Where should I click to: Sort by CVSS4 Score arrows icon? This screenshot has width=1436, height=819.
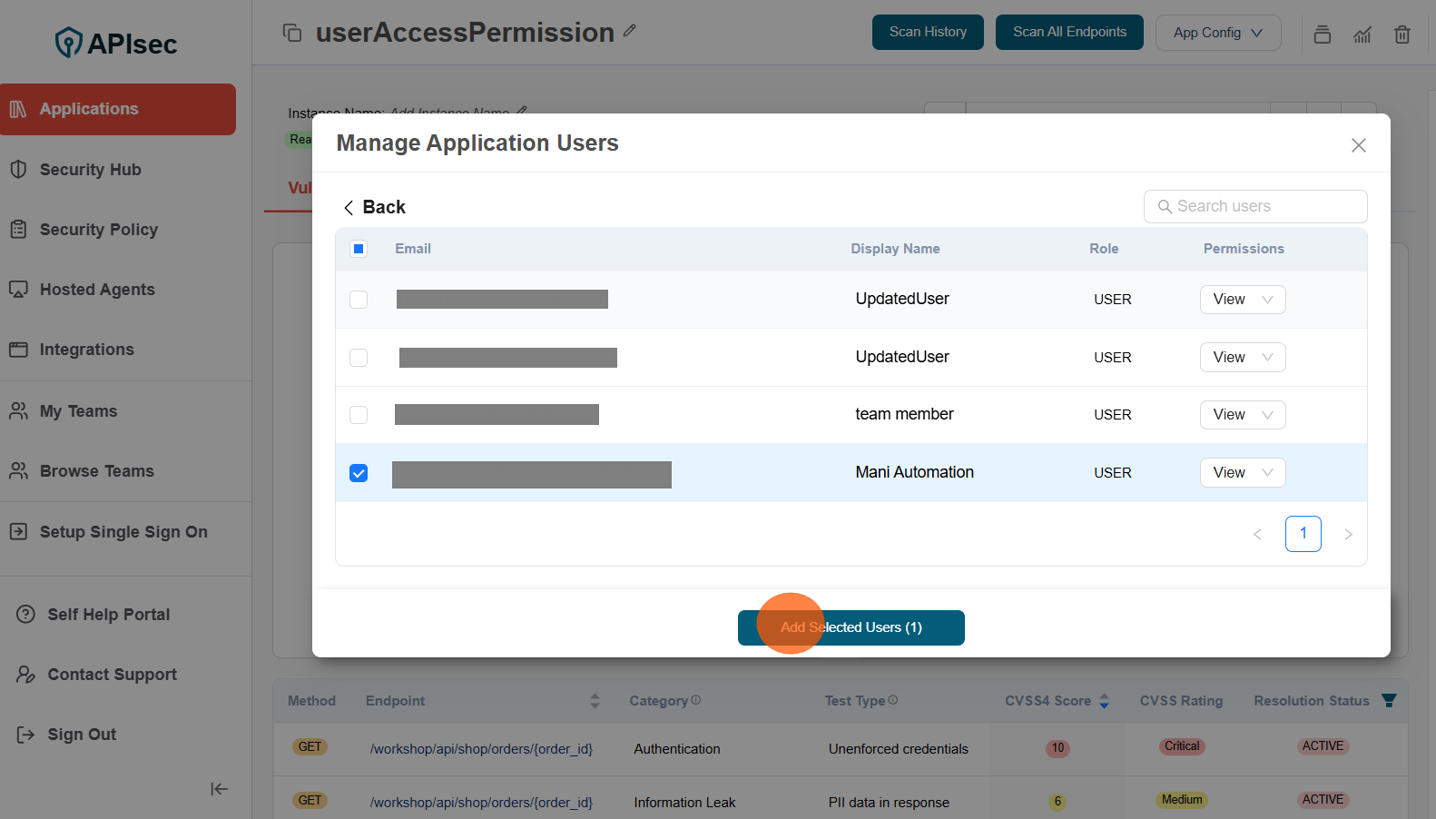coord(1104,701)
